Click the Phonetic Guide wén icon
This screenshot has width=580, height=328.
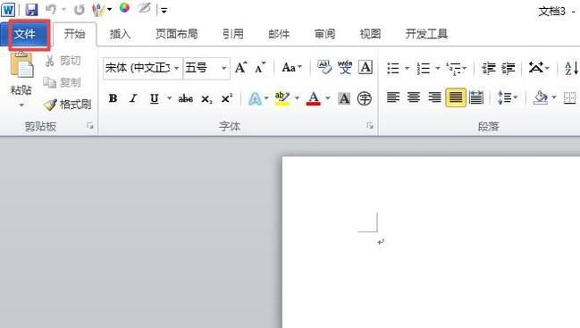[x=345, y=67]
